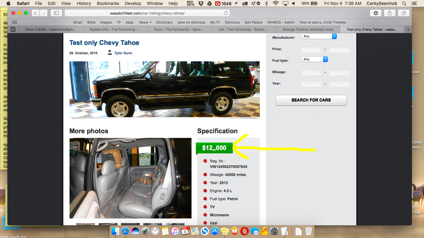The height and width of the screenshot is (238, 424).
Task: Open Finder from the Dock
Action: pyautogui.click(x=115, y=231)
